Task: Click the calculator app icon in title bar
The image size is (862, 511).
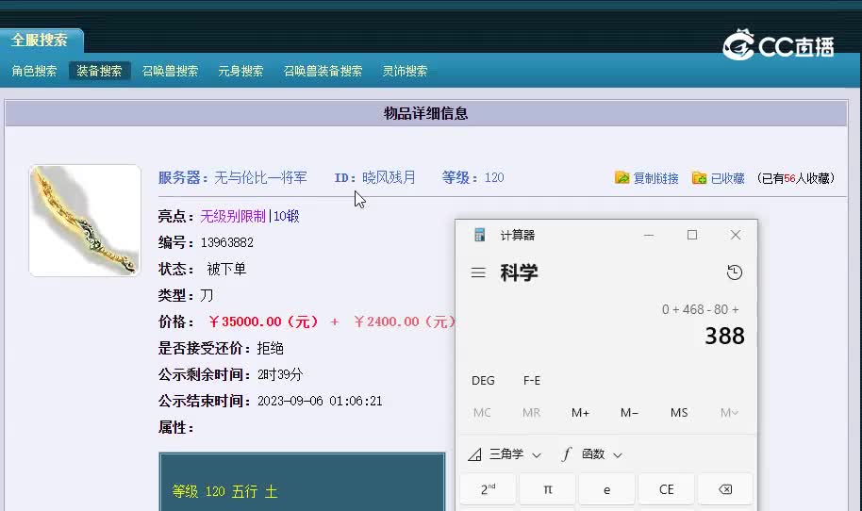Action: 480,235
